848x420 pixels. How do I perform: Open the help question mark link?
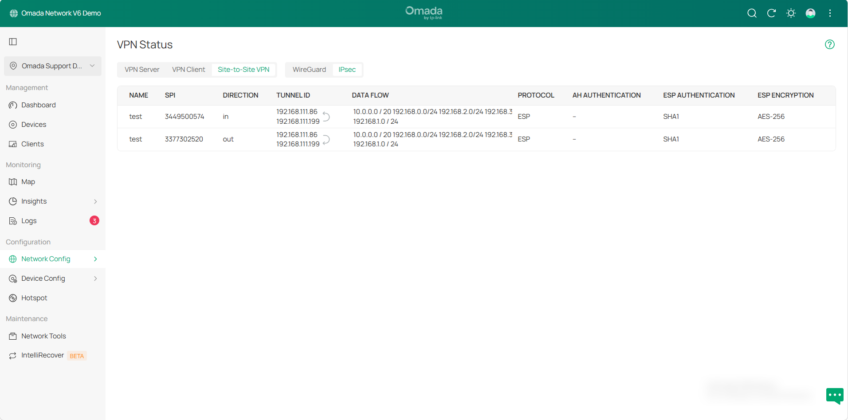point(829,44)
